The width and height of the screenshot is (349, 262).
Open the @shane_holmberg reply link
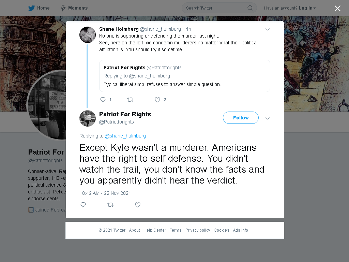coord(125,136)
